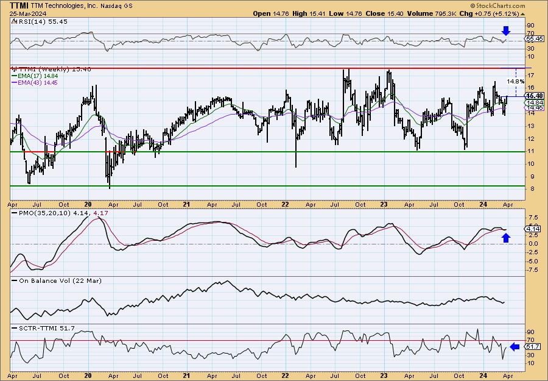This screenshot has width=548, height=381.
Task: Click the EMA(43) 14.45 legend label
Action: pos(38,83)
